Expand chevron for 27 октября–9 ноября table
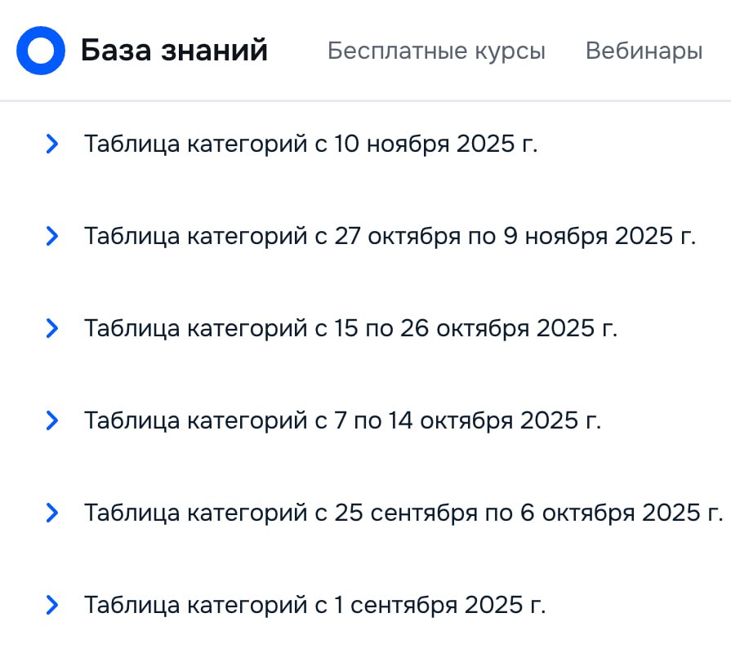This screenshot has width=731, height=662. tap(52, 237)
